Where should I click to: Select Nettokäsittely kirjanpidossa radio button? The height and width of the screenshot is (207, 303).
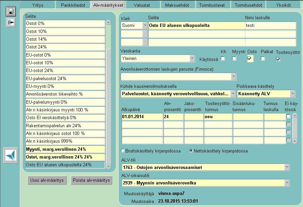(x=191, y=151)
